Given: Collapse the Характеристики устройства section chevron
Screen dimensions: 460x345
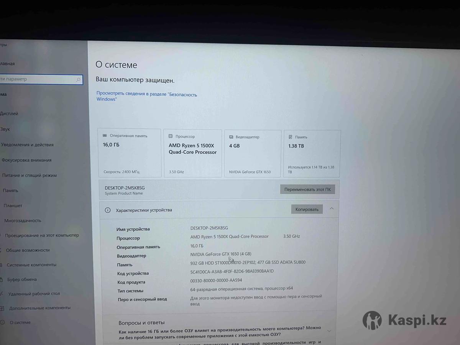Looking at the screenshot, I should 332,209.
